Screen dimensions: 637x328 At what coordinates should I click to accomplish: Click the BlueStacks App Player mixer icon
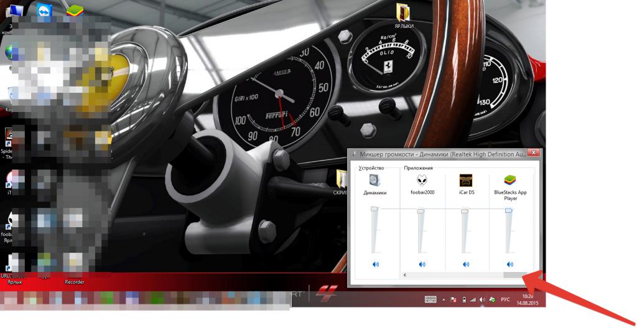click(510, 180)
